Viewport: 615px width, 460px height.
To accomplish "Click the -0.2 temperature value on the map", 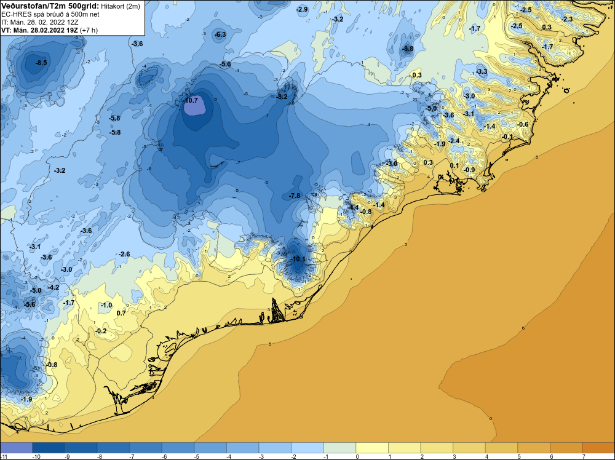I will pos(101,331).
